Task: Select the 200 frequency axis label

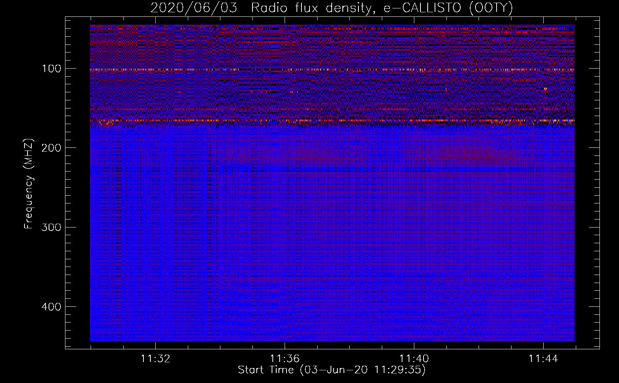Action: point(50,148)
